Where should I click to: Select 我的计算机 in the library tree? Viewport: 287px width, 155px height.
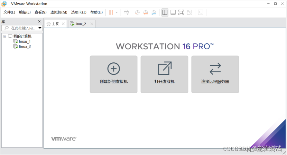coord(22,36)
